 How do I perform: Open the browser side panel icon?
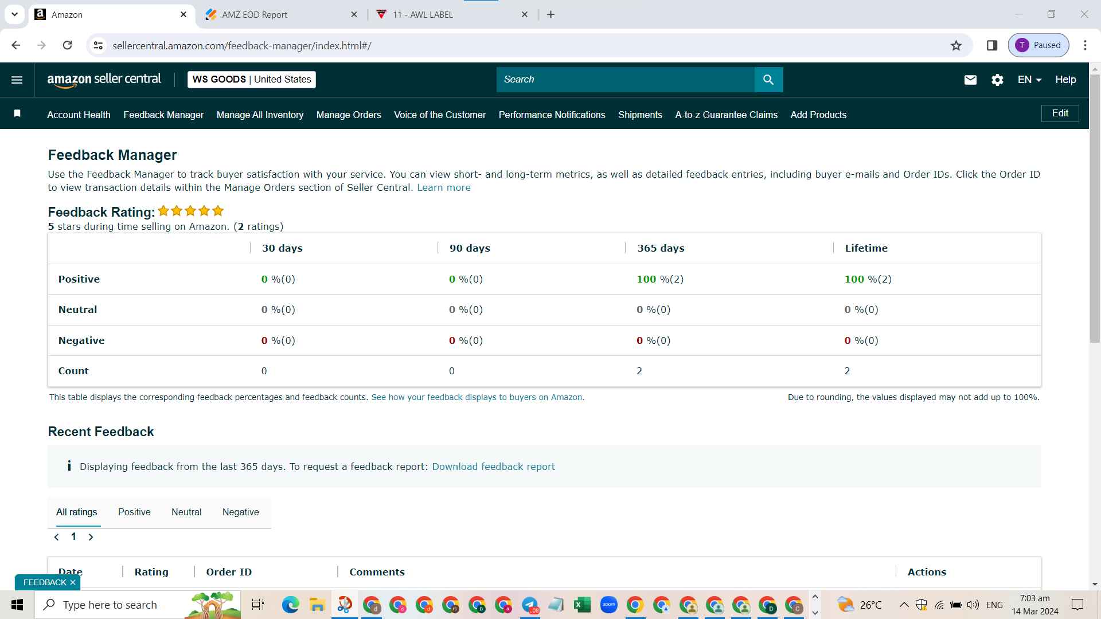[992, 45]
